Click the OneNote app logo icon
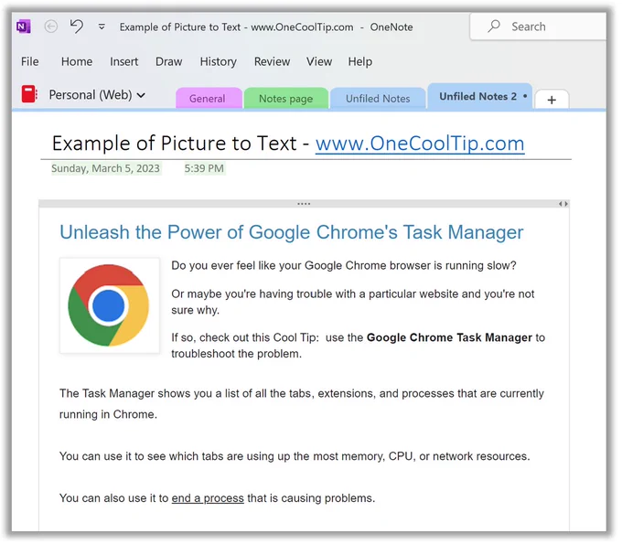Screen dimensions: 622x544 click(x=24, y=27)
